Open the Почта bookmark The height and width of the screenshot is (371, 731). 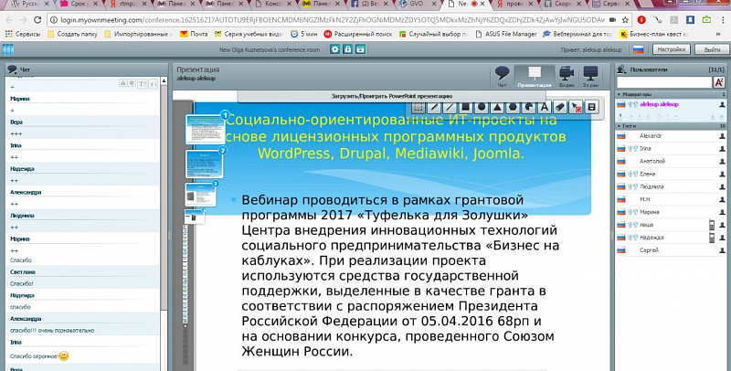[194, 34]
